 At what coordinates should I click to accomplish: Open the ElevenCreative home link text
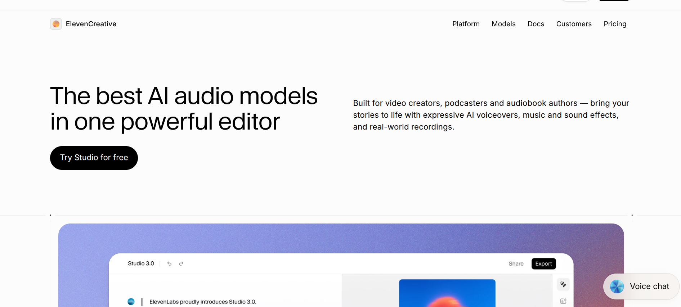tap(91, 24)
